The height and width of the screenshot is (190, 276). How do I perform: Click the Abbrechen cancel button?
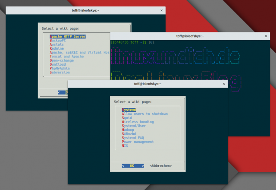[x=161, y=166]
